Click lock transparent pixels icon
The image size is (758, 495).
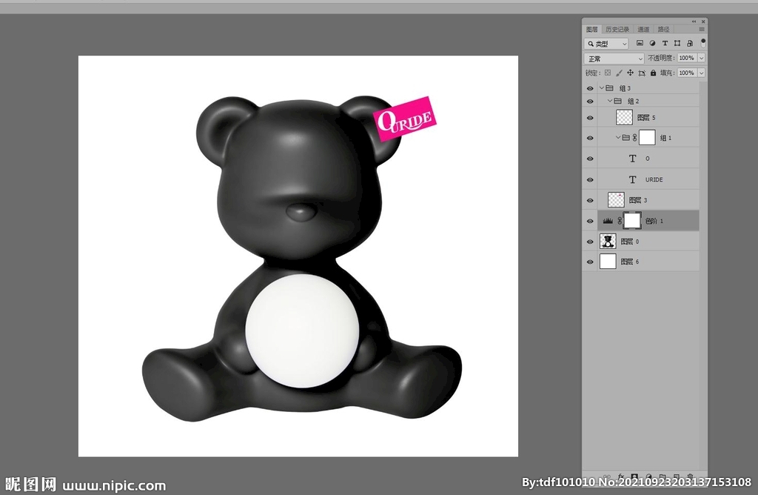[x=608, y=73]
